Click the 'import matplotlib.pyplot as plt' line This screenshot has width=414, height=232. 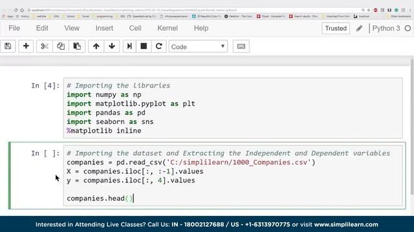[x=131, y=104]
